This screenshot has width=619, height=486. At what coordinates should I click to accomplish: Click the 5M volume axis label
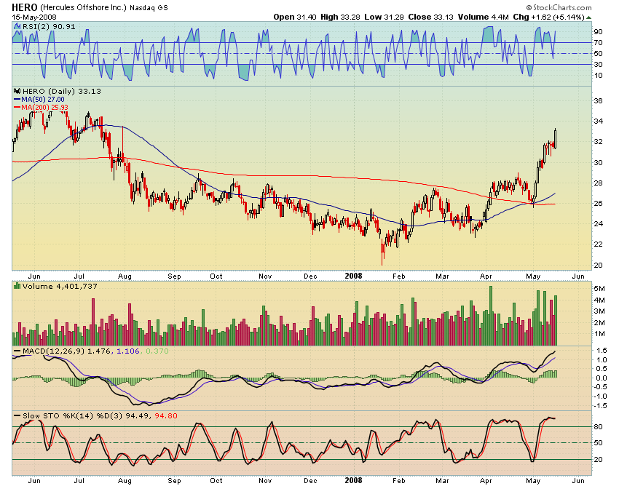click(x=599, y=288)
